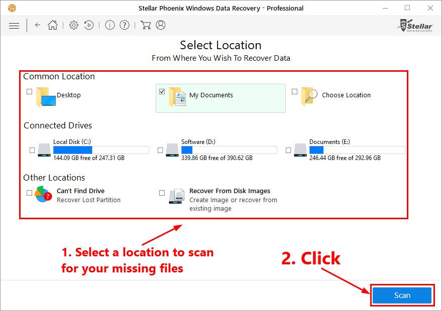Click the 'Local Disk (C:)' label

point(72,142)
